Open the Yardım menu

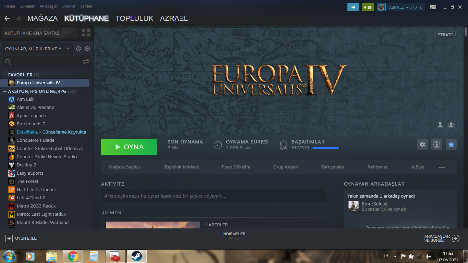point(86,6)
